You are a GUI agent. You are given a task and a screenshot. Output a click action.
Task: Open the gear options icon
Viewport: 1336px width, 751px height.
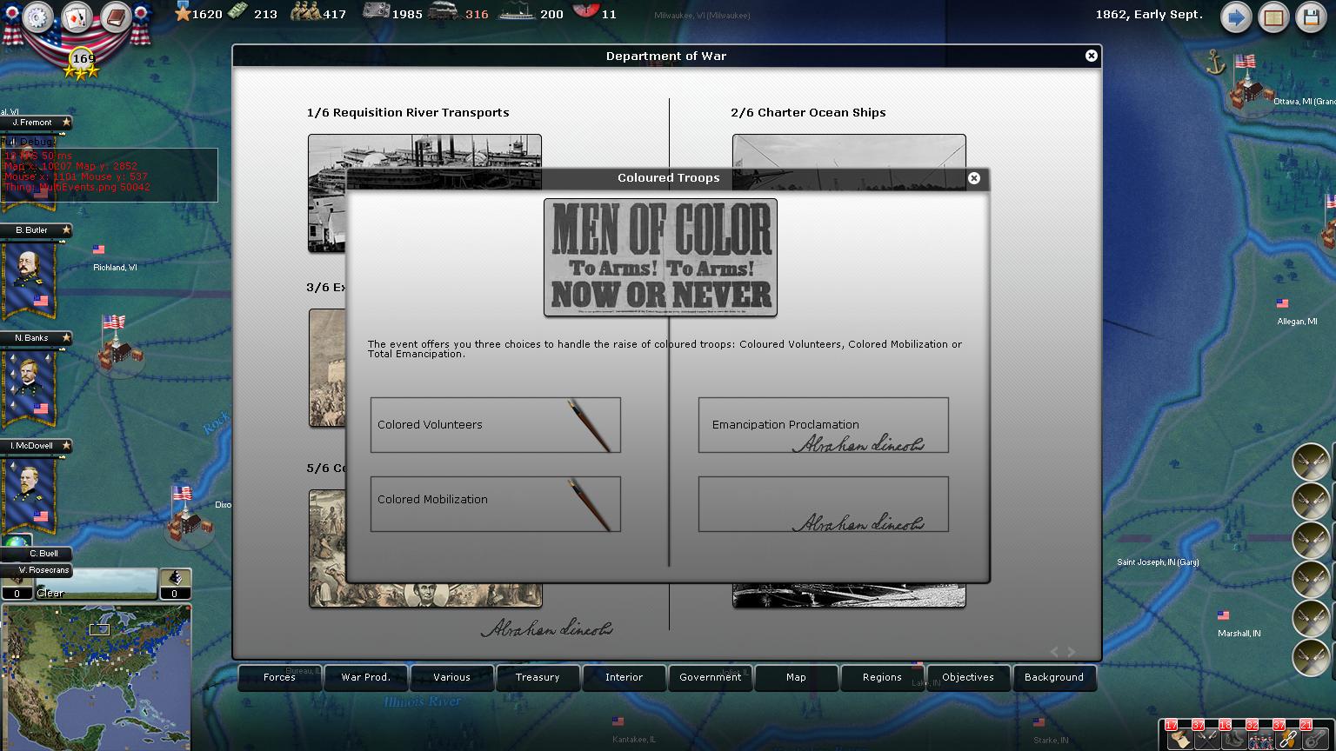click(x=37, y=17)
